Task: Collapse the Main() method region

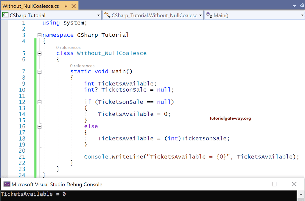Action: (x=39, y=71)
